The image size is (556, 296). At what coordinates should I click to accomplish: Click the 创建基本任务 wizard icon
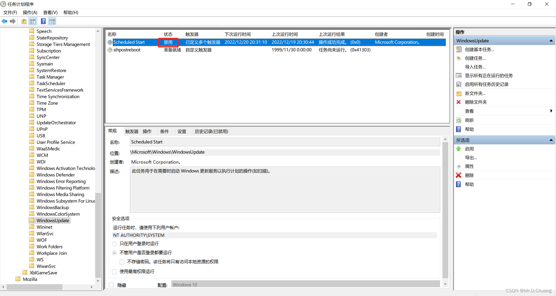(459, 49)
